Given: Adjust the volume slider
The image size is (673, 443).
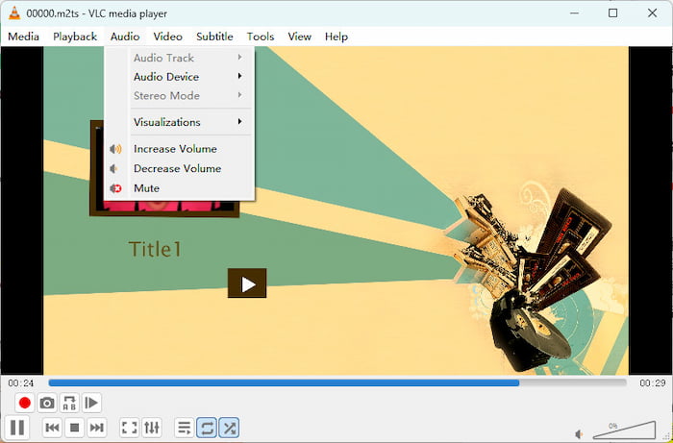Looking at the screenshot, I should (624, 430).
